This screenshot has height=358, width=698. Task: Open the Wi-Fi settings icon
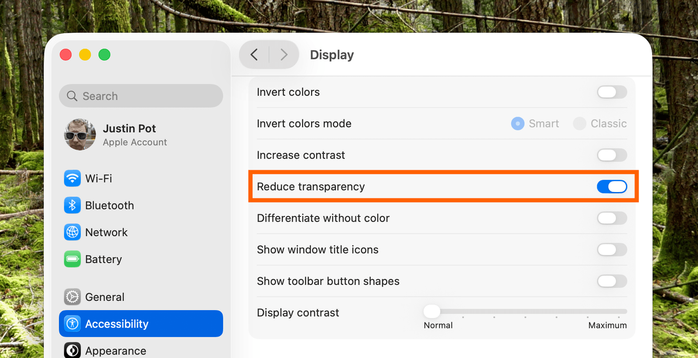point(72,179)
